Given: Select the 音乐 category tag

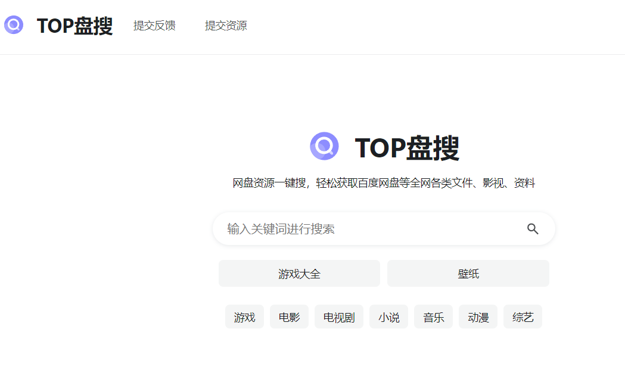Looking at the screenshot, I should click(433, 317).
